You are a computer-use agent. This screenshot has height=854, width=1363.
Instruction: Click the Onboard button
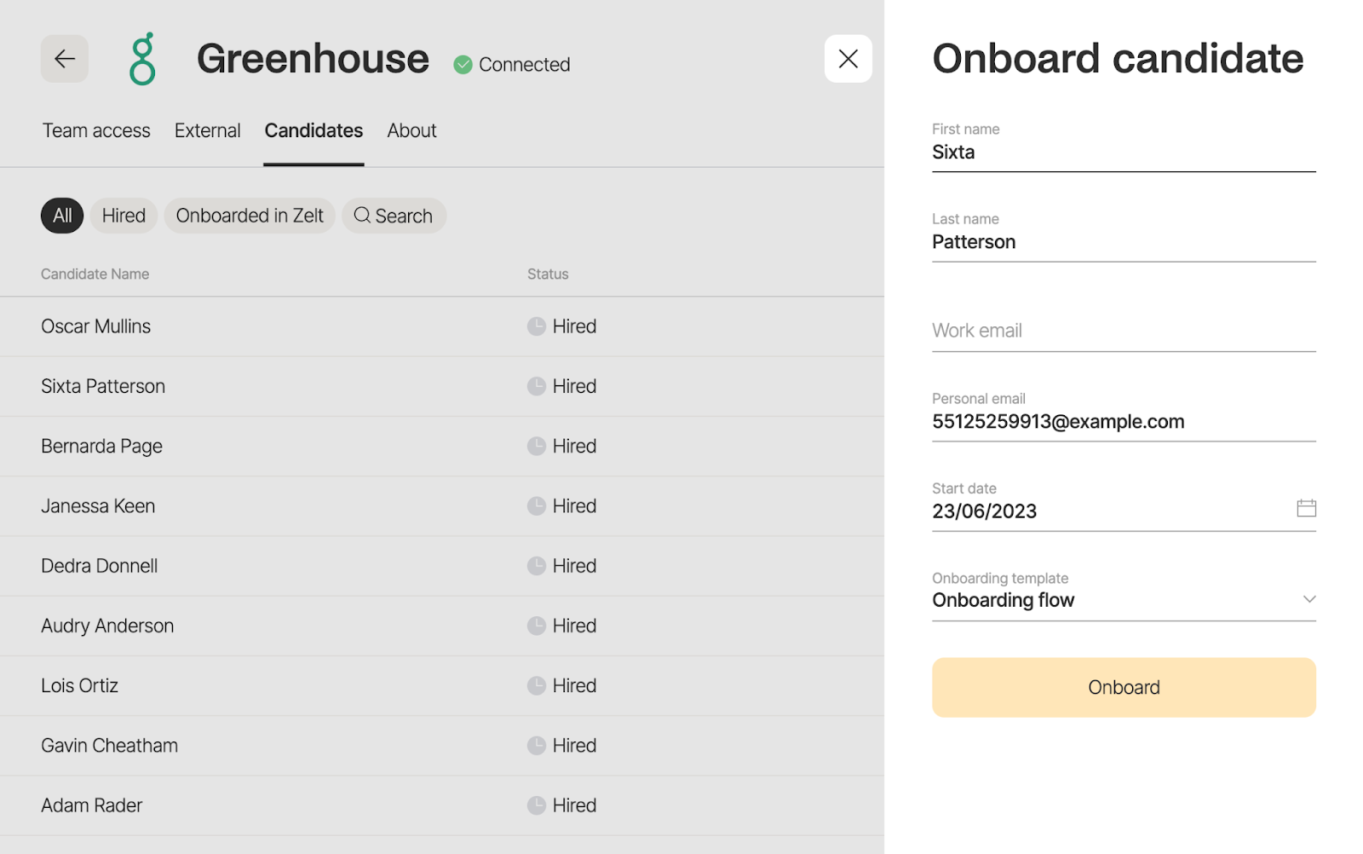tap(1124, 687)
